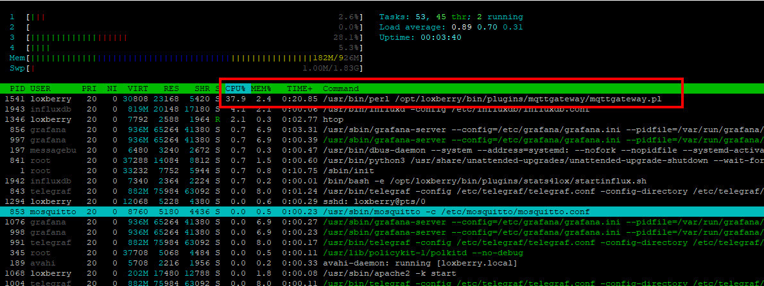Select grafana-server row with PID 998
The image size is (764, 286).
coord(382,233)
